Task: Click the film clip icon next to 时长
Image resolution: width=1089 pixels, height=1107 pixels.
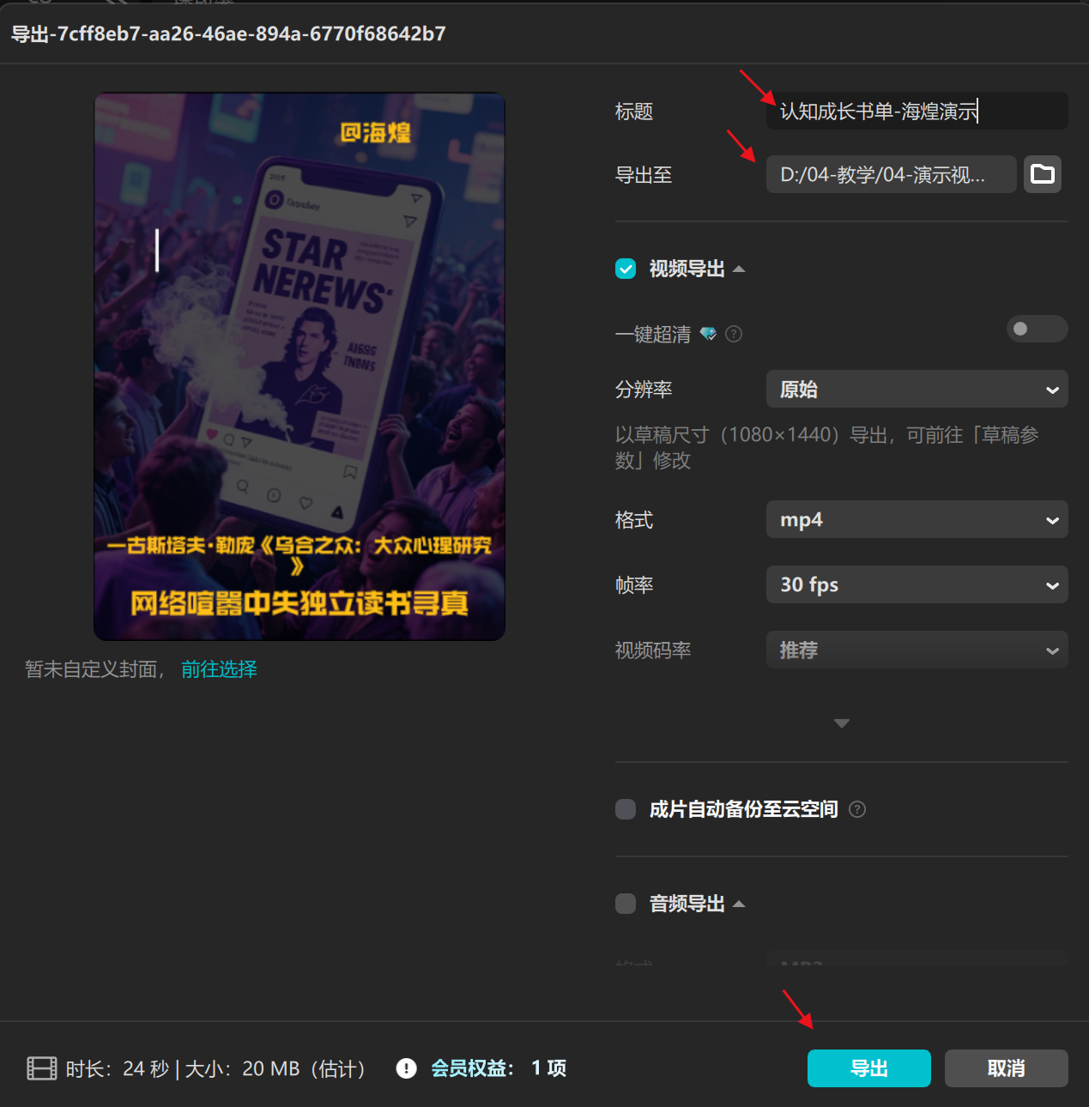Action: point(41,1068)
